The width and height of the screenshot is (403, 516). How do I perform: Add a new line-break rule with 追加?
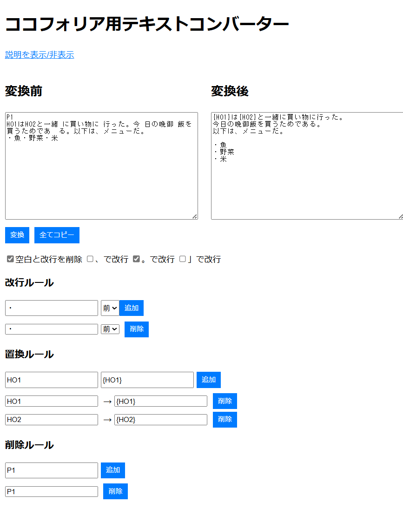[x=132, y=308]
